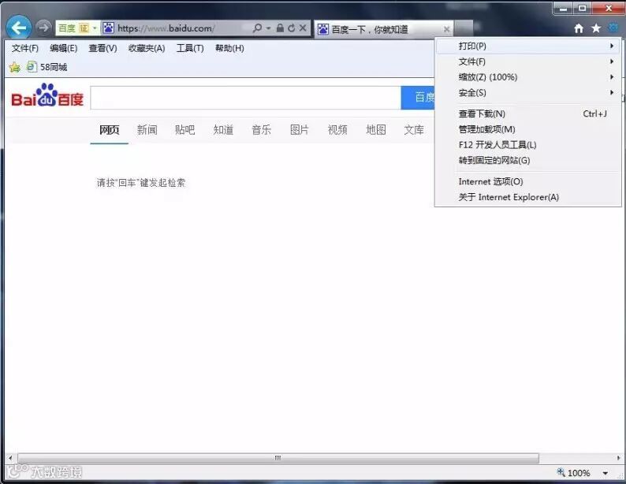Viewport: 626px width, 484px height.
Task: Switch to the 贴吧 tab
Action: (x=184, y=130)
